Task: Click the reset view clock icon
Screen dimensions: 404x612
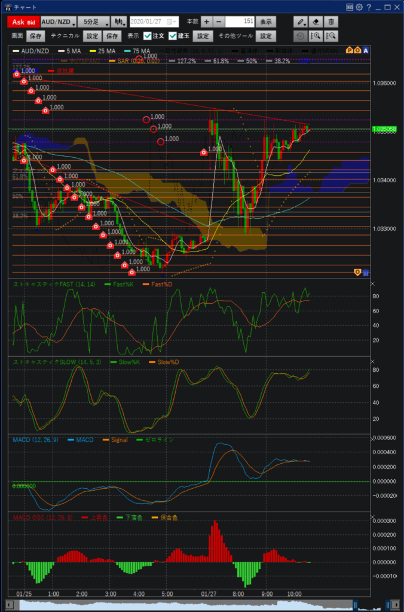Action: point(301,36)
